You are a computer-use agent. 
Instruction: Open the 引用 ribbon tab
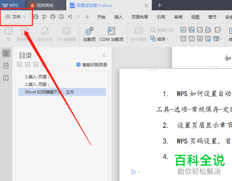161,17
